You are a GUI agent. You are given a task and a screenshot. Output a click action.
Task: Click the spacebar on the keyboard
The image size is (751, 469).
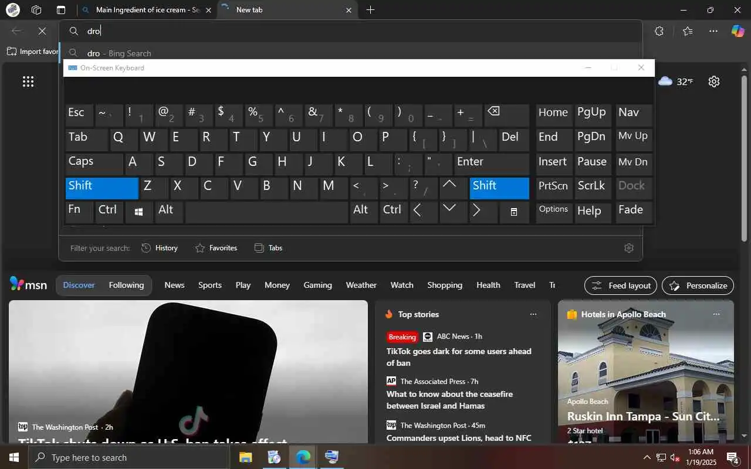click(266, 212)
